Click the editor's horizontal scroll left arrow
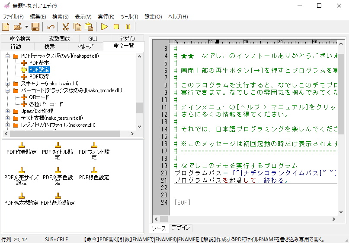 [156, 219]
